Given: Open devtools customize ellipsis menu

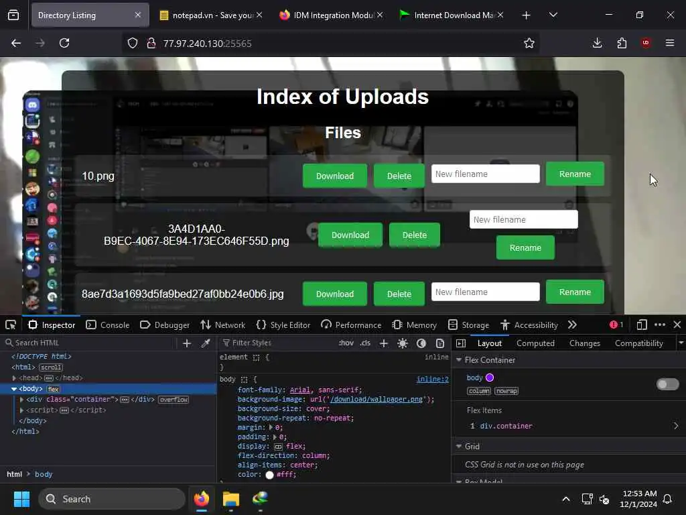Looking at the screenshot, I should click(660, 325).
